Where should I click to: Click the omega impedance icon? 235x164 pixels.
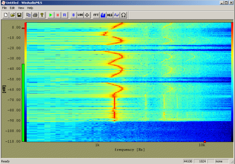[x=123, y=15]
